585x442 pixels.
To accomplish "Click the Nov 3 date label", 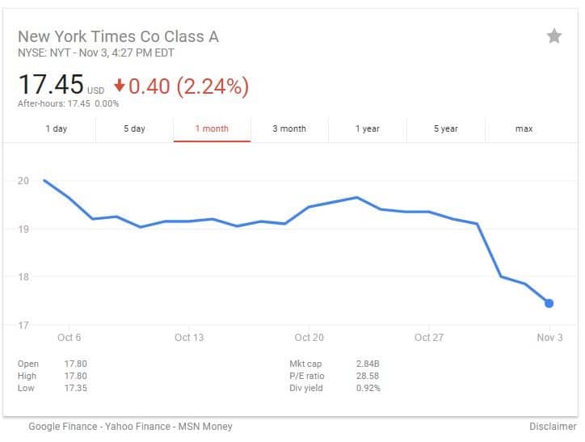I will coord(549,338).
